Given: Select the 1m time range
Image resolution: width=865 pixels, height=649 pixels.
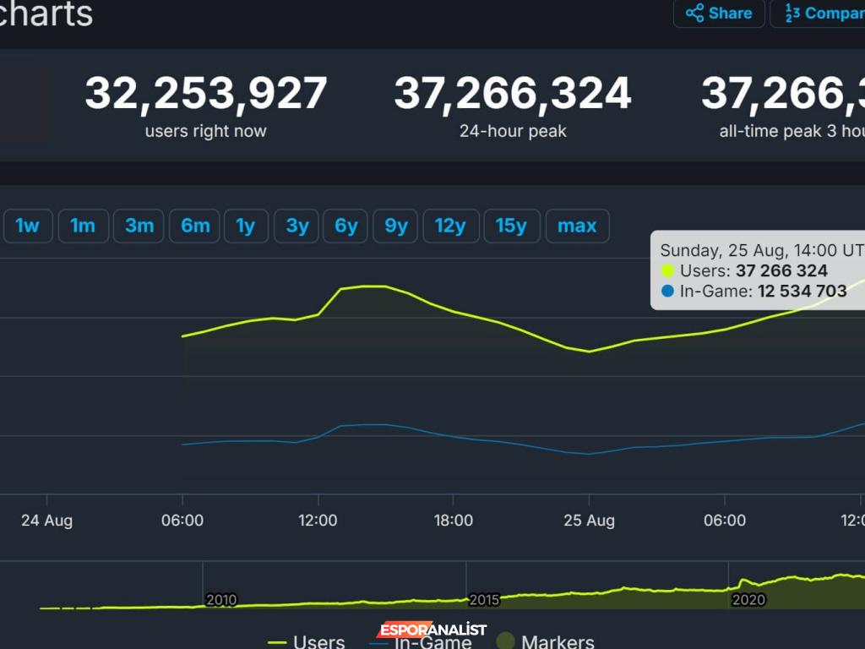Looking at the screenshot, I should [84, 226].
